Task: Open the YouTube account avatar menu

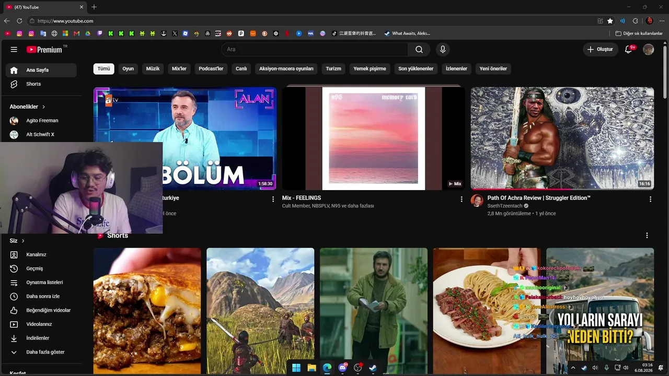Action: 648,50
